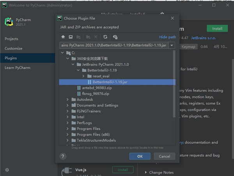Open the help question mark button
This screenshot has width=234, height=176.
(63, 156)
